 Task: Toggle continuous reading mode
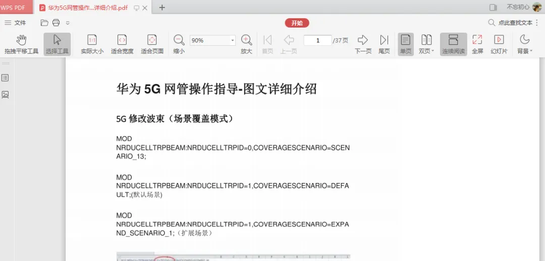pos(453,44)
